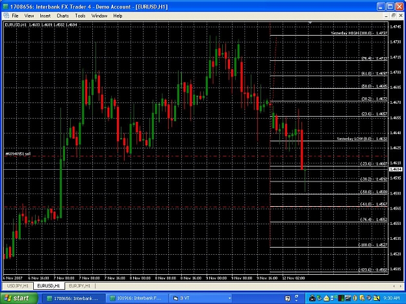The height and width of the screenshot is (304, 406).
Task: Click the '(-100.0) - 1.4527' Fibonacci label
Action: point(373,244)
